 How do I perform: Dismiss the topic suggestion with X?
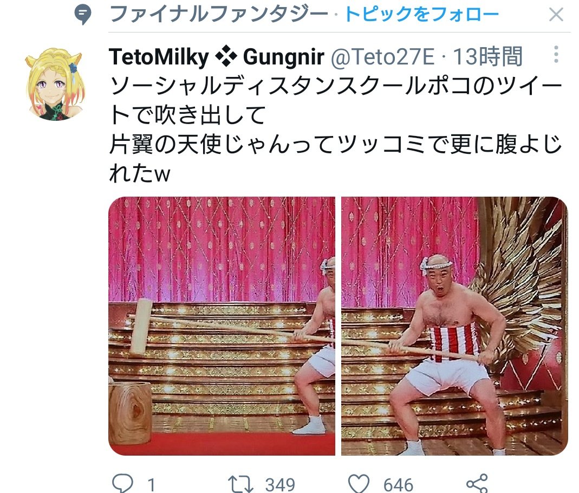556,15
